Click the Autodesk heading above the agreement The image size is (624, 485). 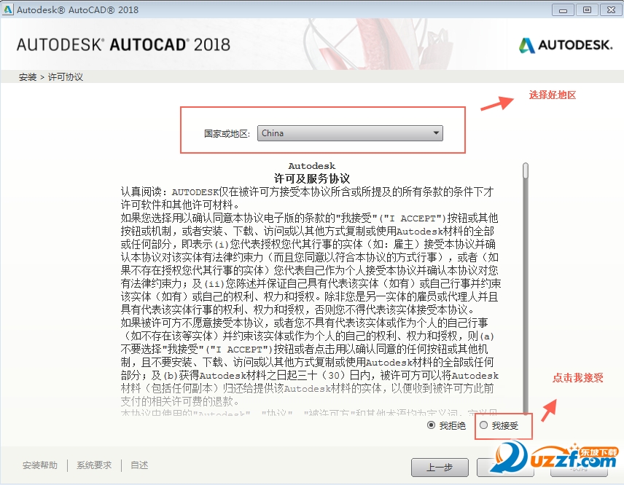tap(312, 166)
